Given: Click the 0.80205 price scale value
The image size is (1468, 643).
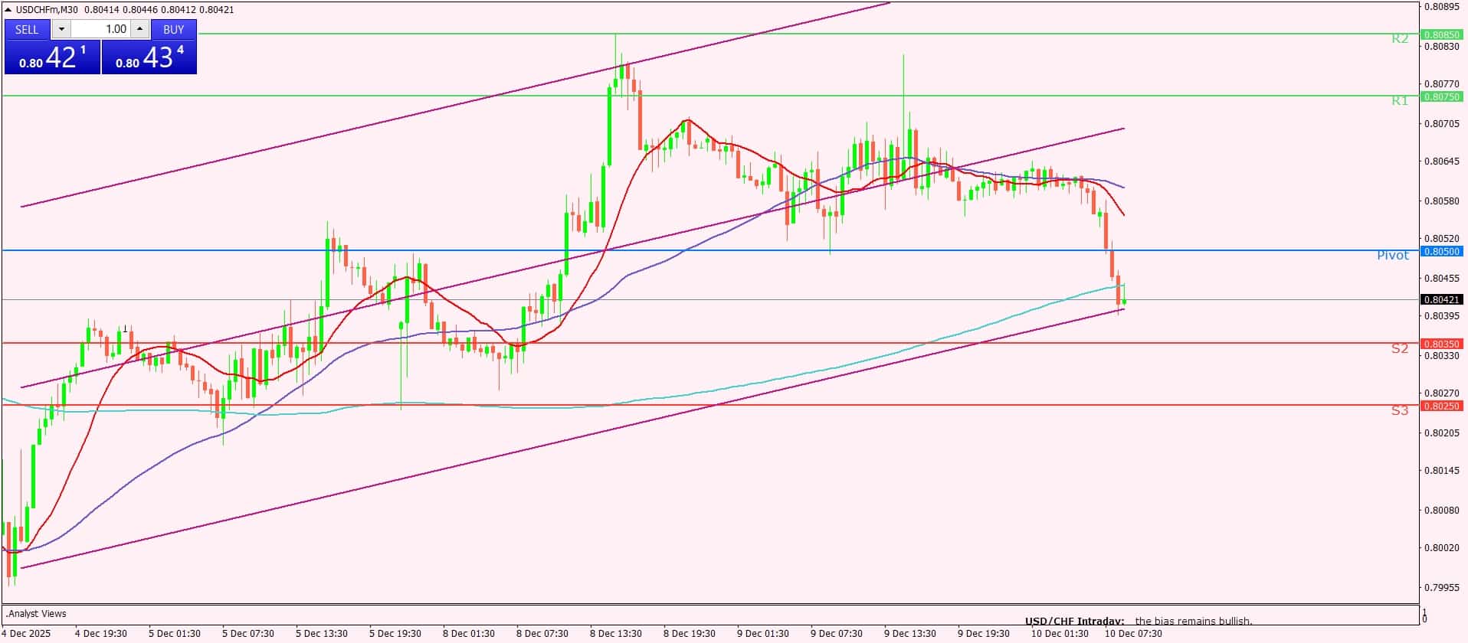Looking at the screenshot, I should (x=1441, y=432).
